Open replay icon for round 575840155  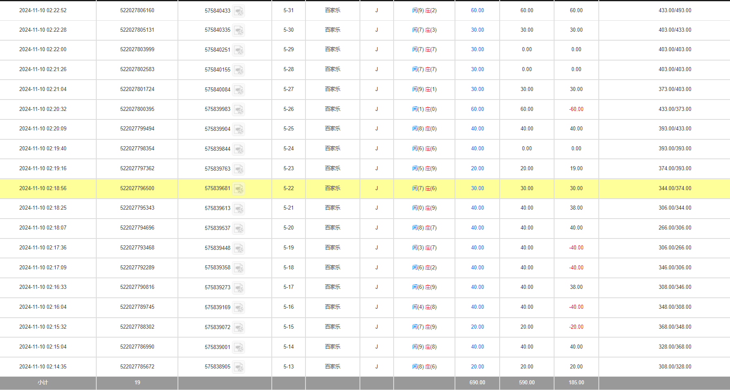[239, 70]
